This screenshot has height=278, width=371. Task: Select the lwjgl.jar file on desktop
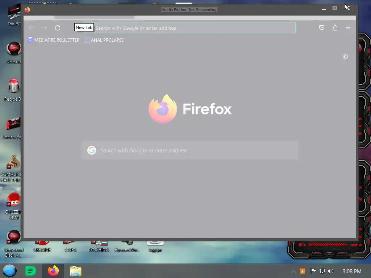155,247
